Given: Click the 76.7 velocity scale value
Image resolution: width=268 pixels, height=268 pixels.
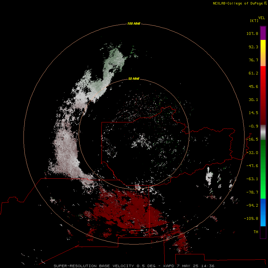Looking at the screenshot, I should click(x=253, y=60).
